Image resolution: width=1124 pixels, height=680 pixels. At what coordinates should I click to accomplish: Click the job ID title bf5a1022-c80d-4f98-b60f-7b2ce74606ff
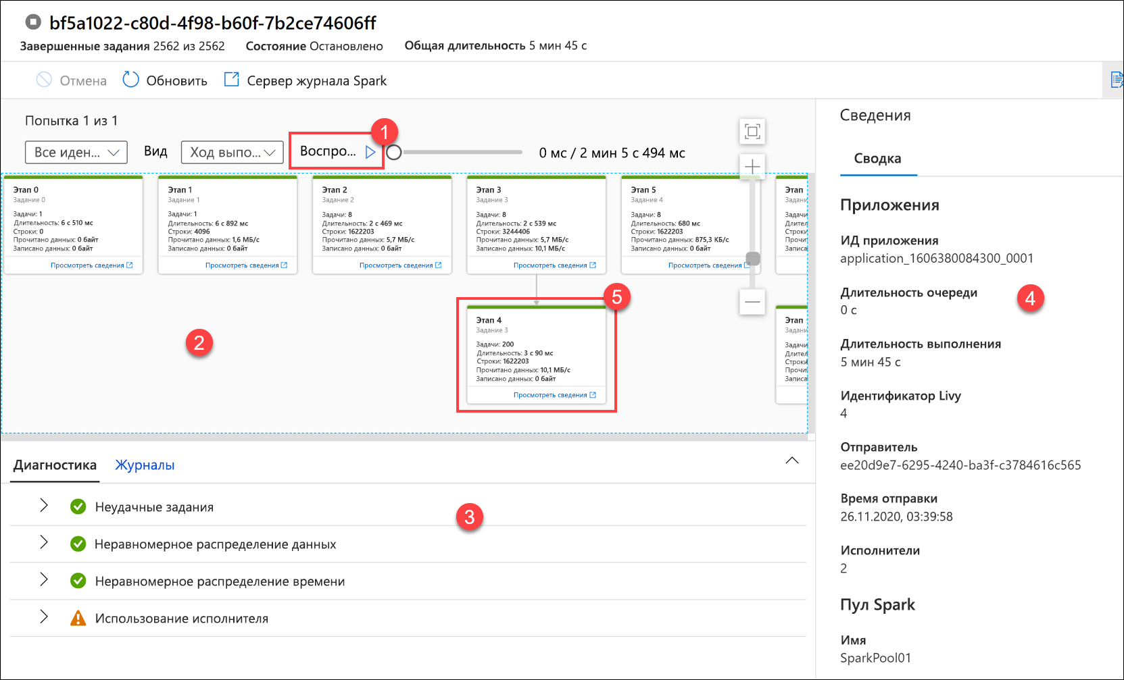coord(213,23)
